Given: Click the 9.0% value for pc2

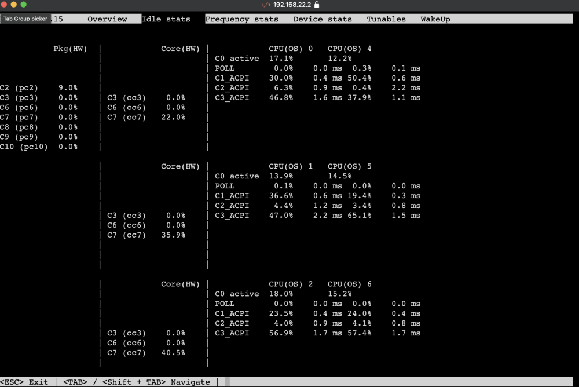Looking at the screenshot, I should coord(68,88).
